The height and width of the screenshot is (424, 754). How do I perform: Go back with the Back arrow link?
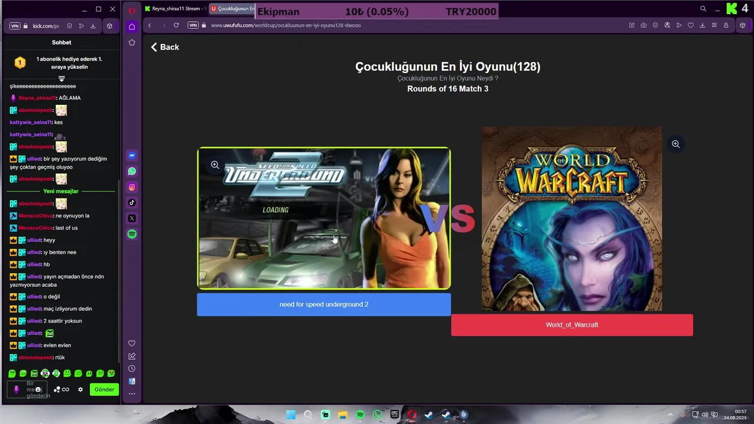tap(165, 47)
